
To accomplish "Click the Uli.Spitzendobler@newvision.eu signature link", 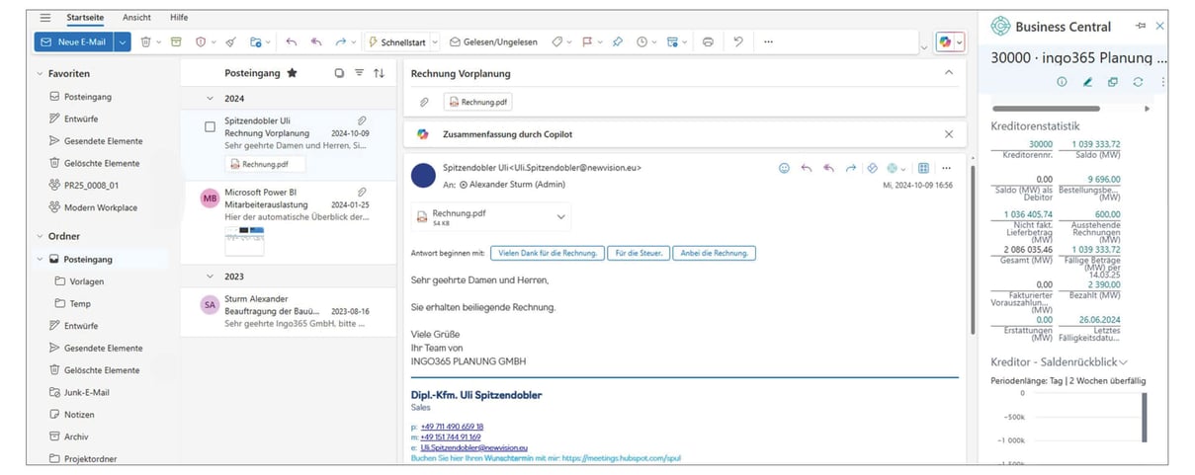I will [x=474, y=447].
